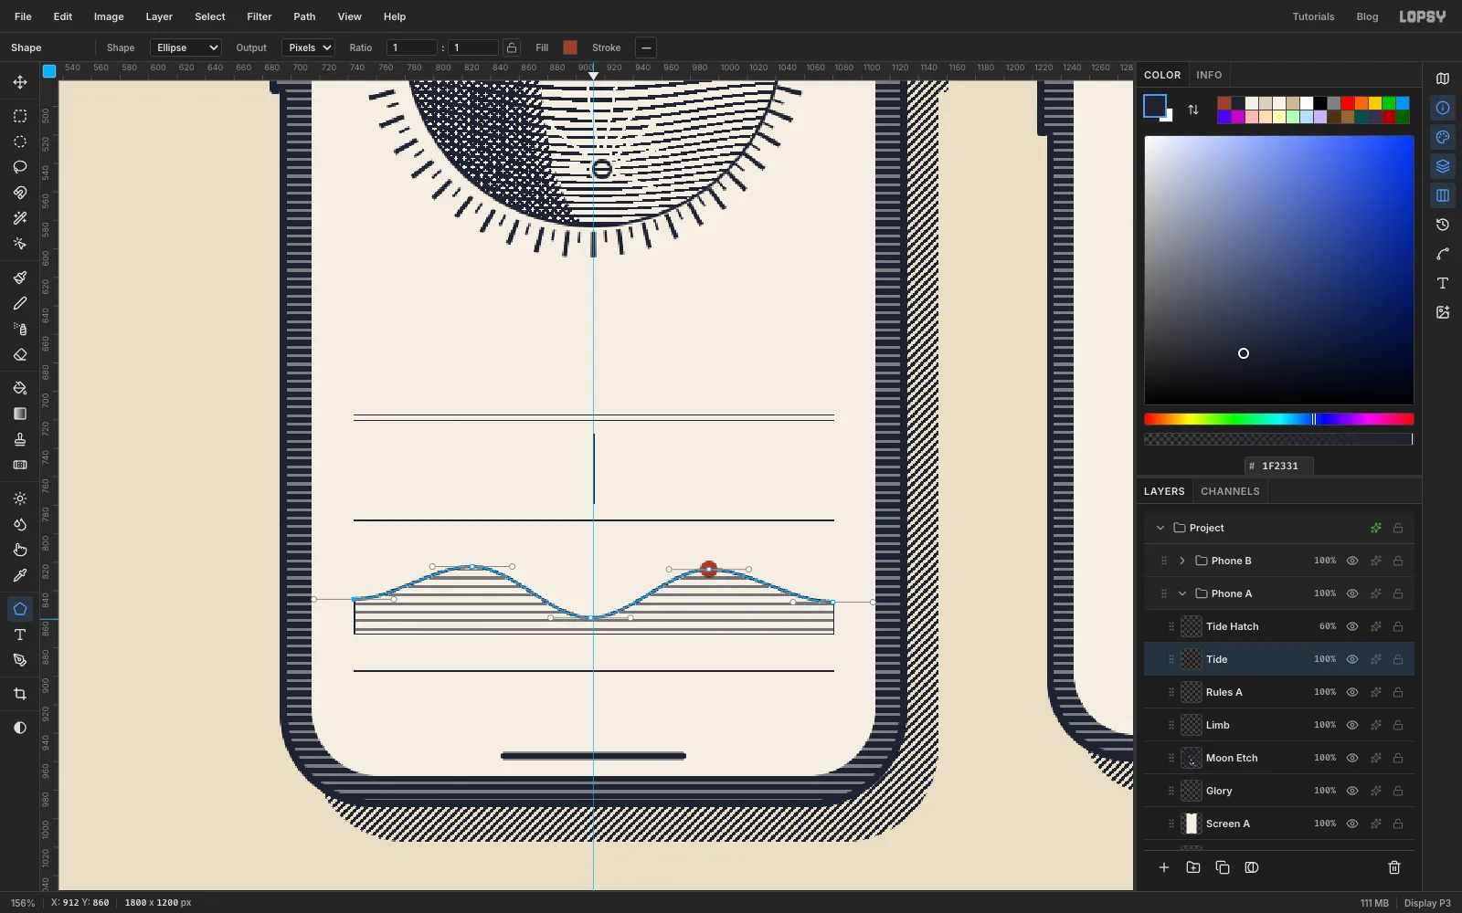Open the History panel icon

[x=1443, y=225]
